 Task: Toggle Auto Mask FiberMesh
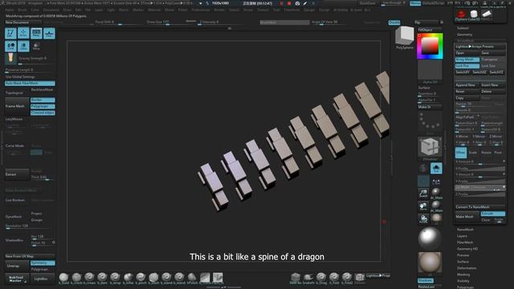pyautogui.click(x=30, y=83)
